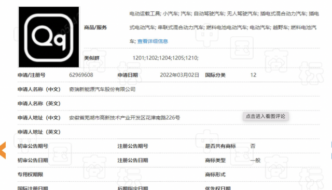332x190 pixels.
Task: Open the 查看详细信息 link
Action: point(153,41)
